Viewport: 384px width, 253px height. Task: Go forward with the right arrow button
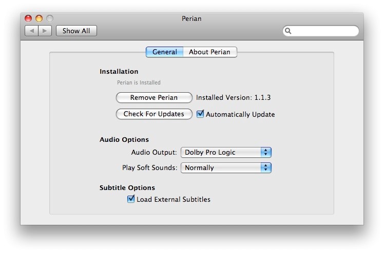[45, 31]
